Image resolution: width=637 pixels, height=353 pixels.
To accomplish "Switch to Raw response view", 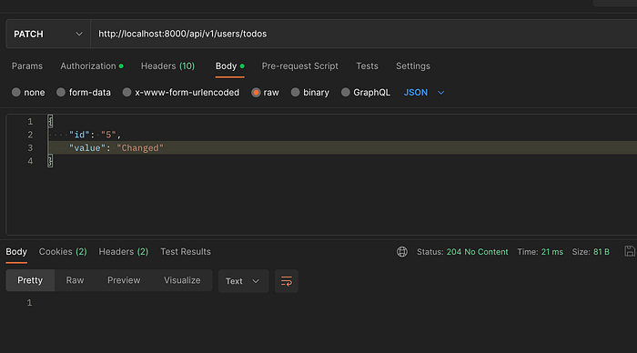I will click(76, 280).
